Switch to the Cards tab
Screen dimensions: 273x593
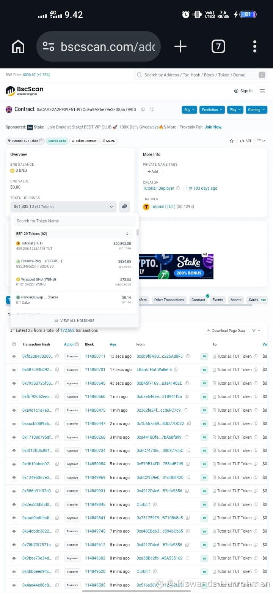tap(257, 300)
